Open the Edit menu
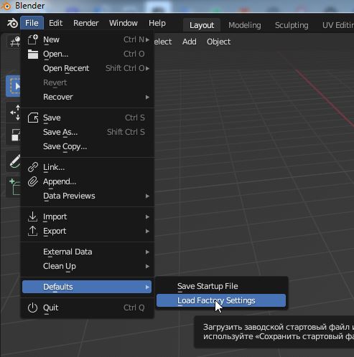The image size is (354, 357). [x=55, y=23]
